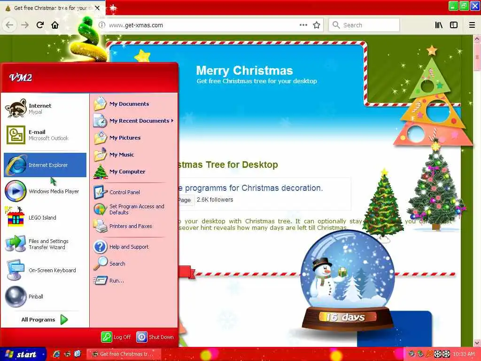
Task: Click the Log Off button
Action: (x=116, y=337)
